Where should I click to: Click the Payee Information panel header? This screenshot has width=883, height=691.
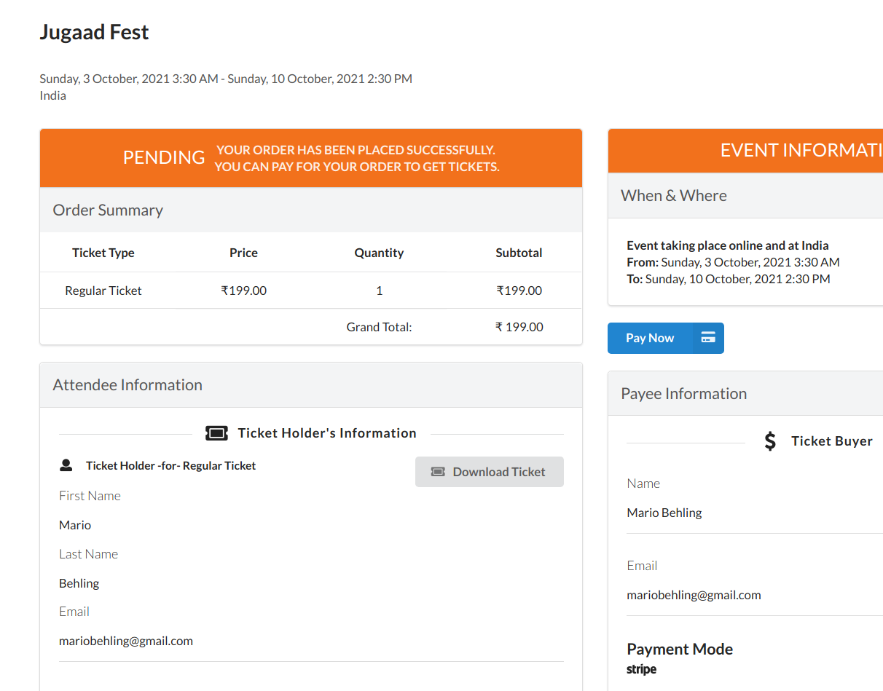[683, 394]
